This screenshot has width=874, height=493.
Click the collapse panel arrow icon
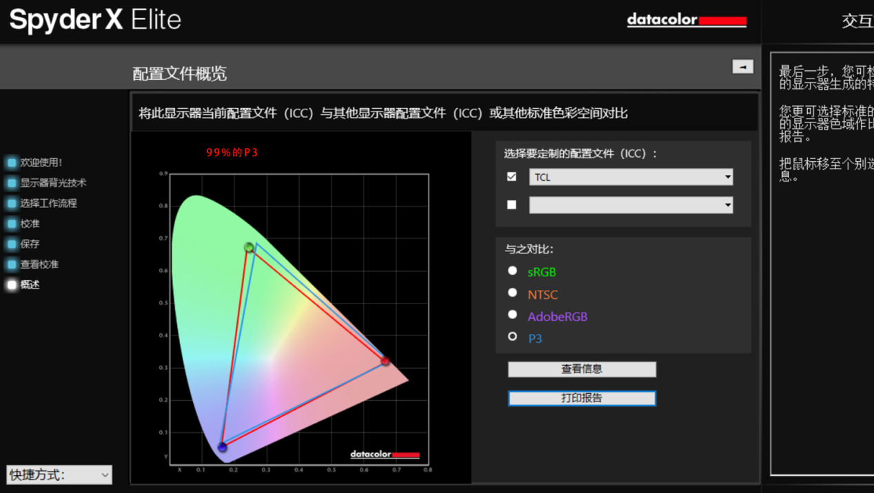[x=742, y=67]
